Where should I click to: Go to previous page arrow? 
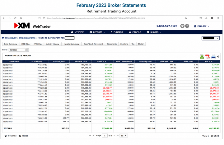(x=94, y=135)
